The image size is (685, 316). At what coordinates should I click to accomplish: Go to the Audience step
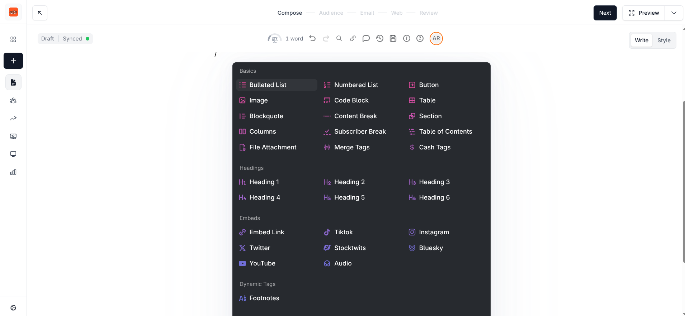(x=331, y=13)
